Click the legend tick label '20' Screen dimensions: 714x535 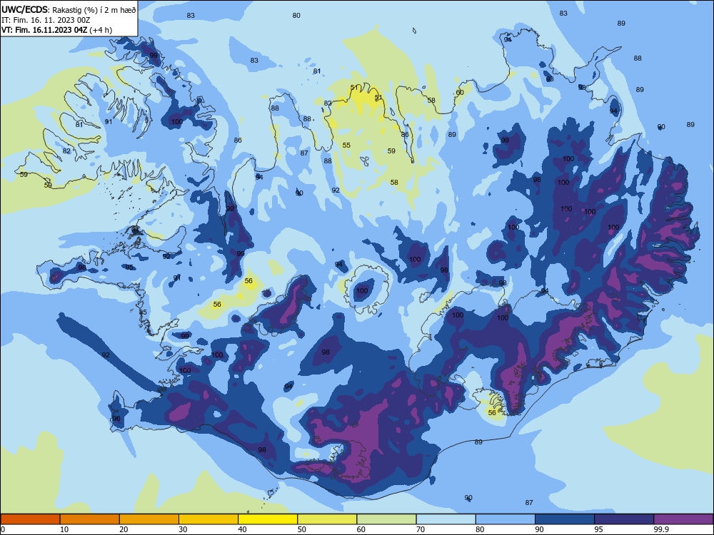coord(124,529)
